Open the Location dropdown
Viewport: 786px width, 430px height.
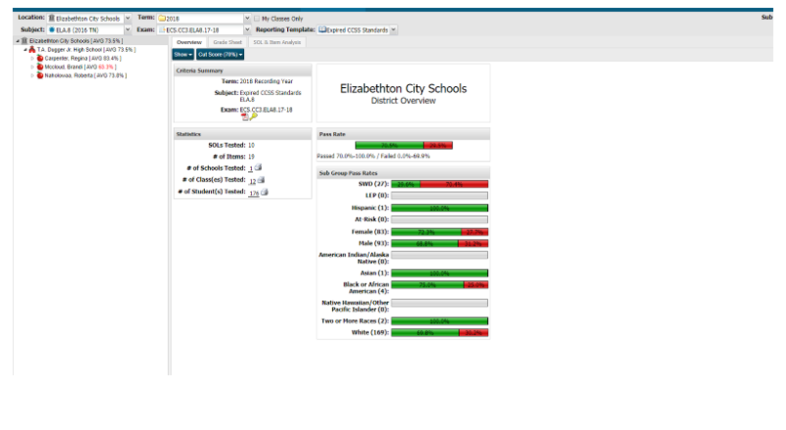tap(127, 18)
